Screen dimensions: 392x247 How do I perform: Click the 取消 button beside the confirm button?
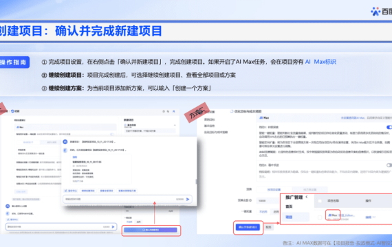coord(268,227)
